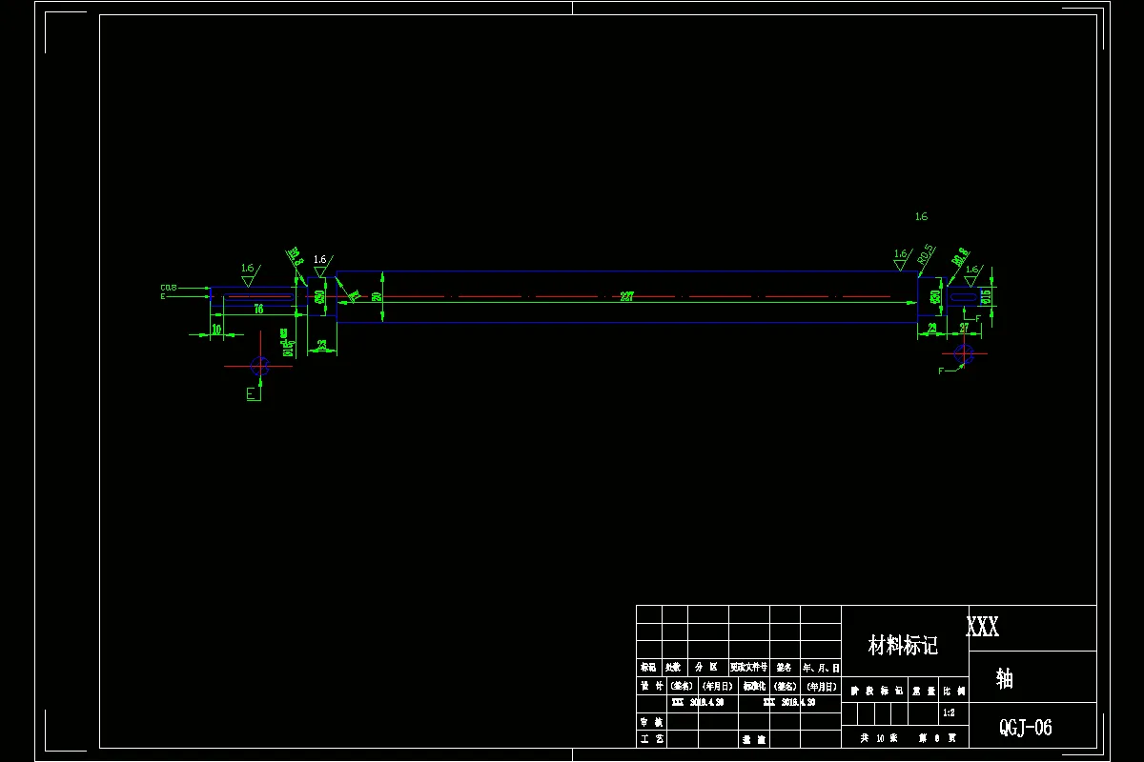Select the 1:2 scale value
Image resolution: width=1144 pixels, height=762 pixels.
[949, 712]
